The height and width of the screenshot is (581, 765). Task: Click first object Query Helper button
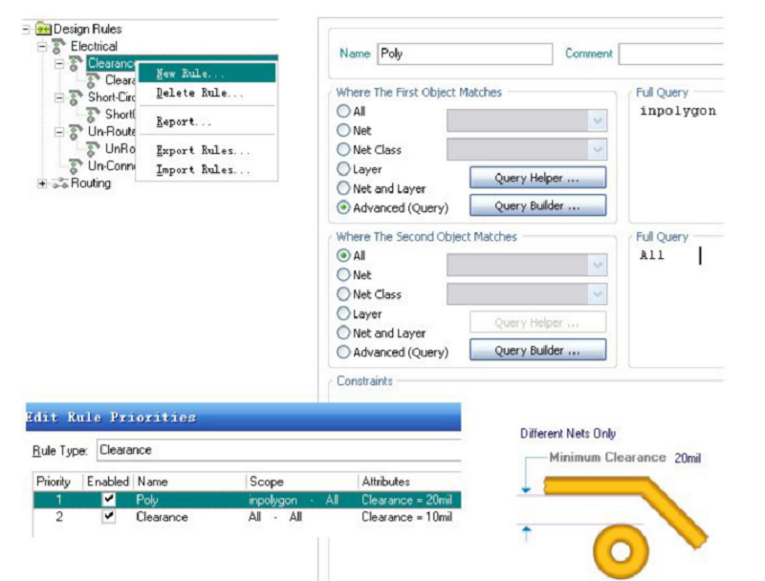tap(537, 178)
